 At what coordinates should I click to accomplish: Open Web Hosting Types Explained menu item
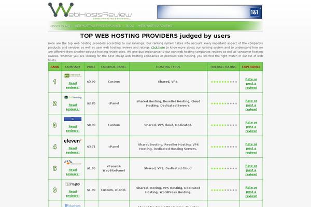pos(98,26)
